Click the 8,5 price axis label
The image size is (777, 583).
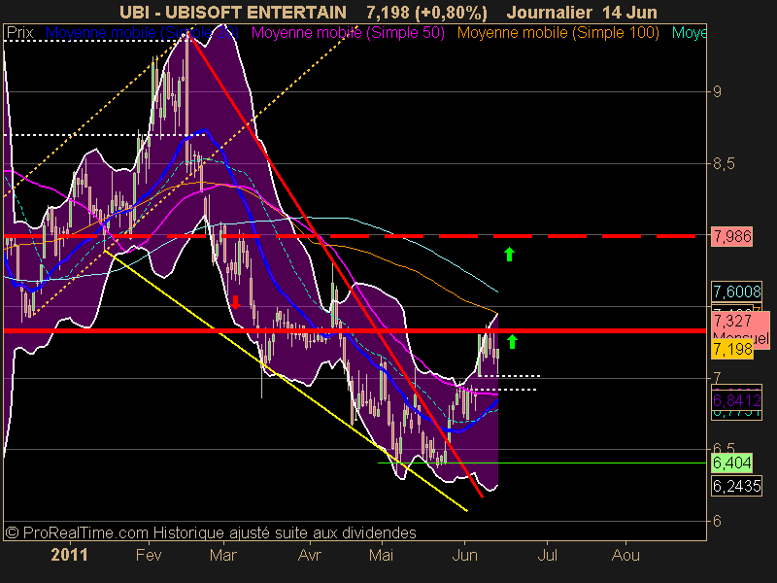click(x=724, y=163)
